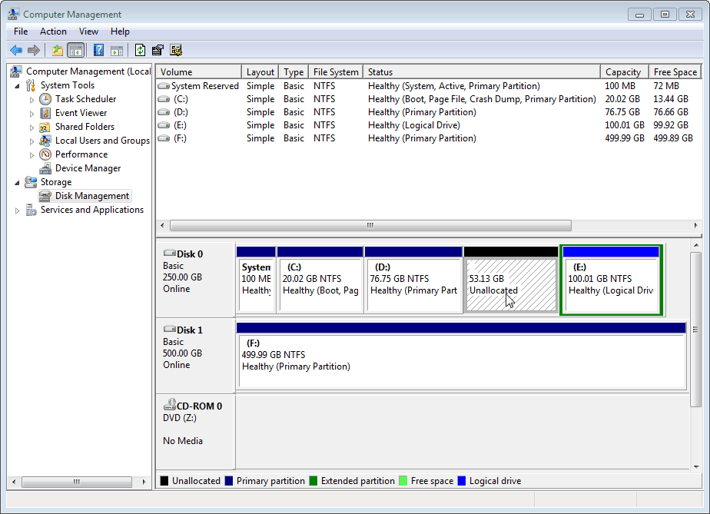Screen dimensions: 710x514
Task: Click the Event Viewer icon
Action: (x=45, y=113)
